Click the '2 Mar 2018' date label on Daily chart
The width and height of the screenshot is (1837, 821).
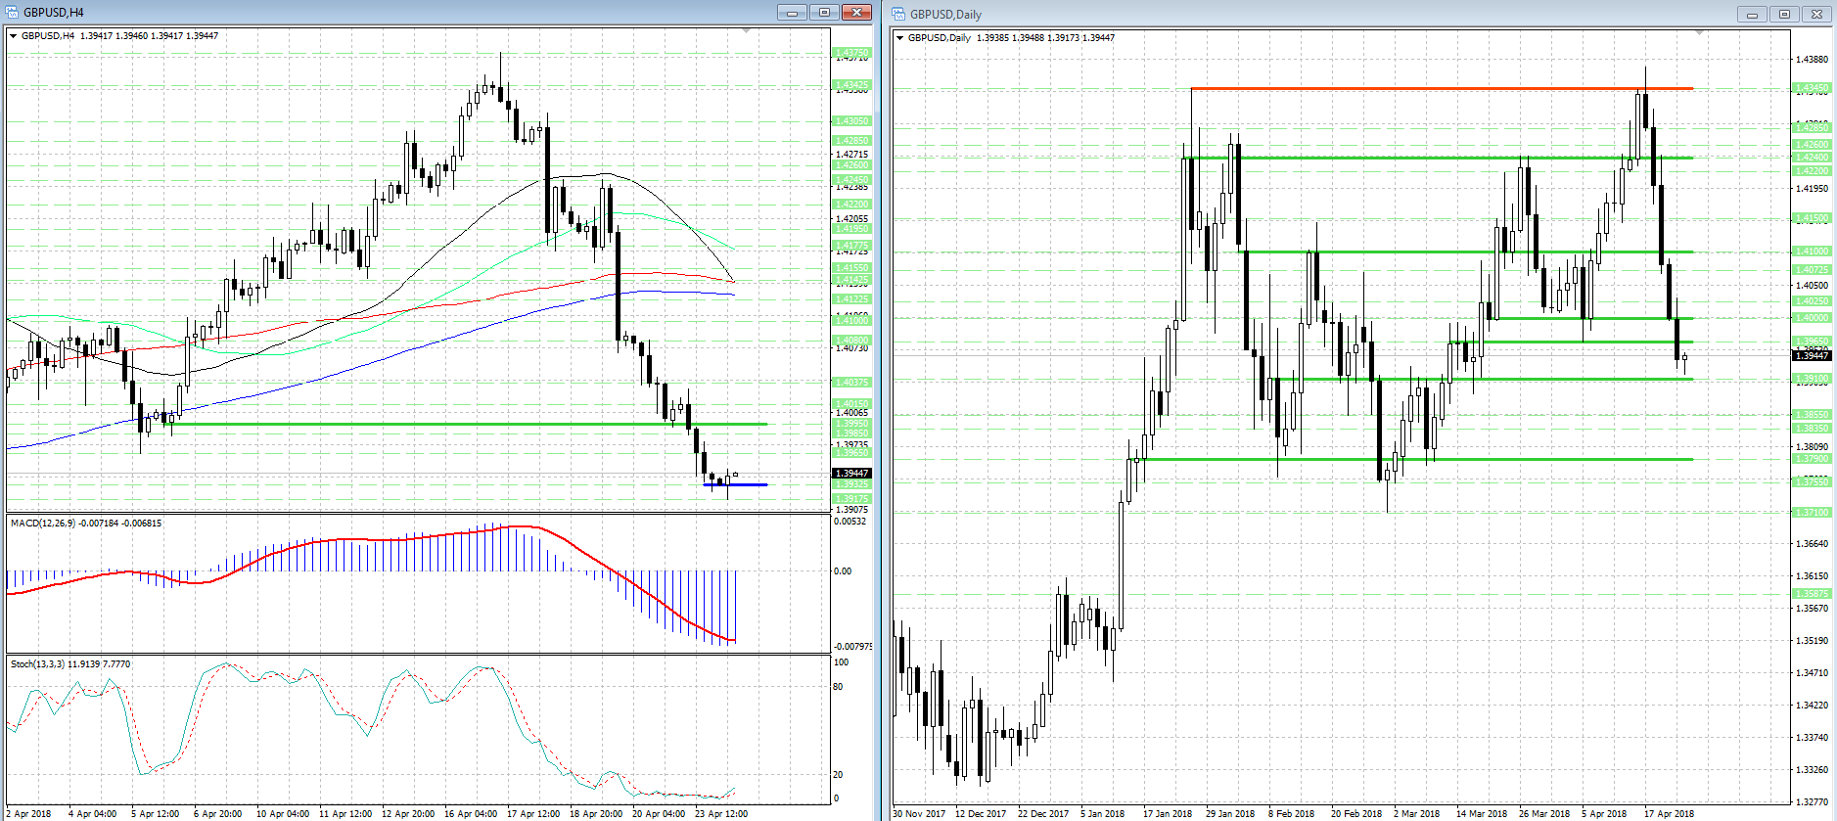[1416, 814]
